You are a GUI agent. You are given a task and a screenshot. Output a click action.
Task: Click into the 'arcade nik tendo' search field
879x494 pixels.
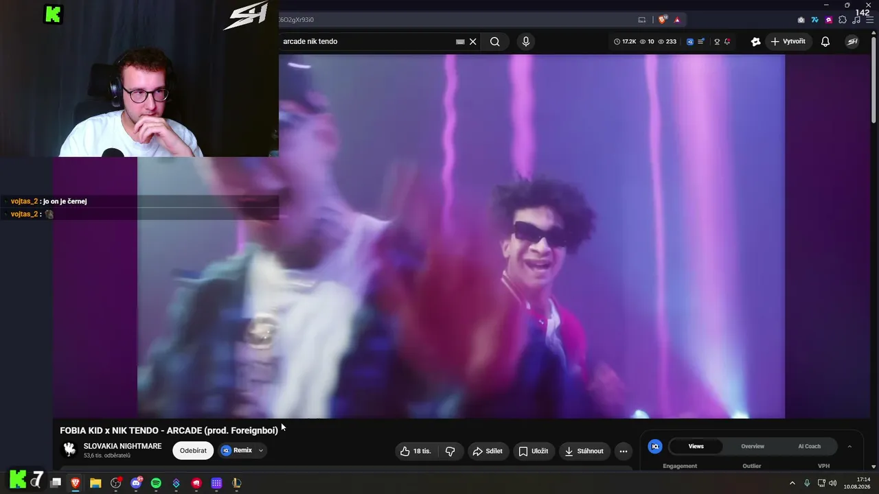click(367, 41)
